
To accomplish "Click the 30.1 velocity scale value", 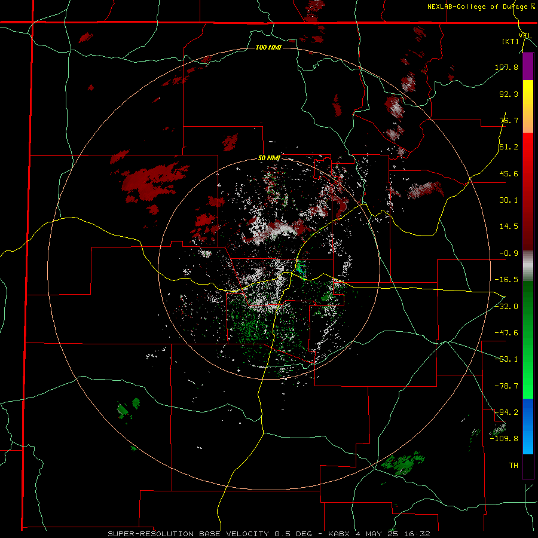I will [509, 200].
